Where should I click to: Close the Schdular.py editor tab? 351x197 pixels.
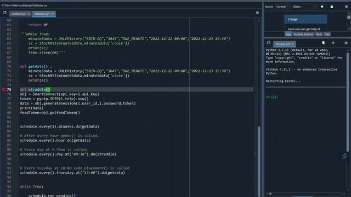tap(53, 14)
